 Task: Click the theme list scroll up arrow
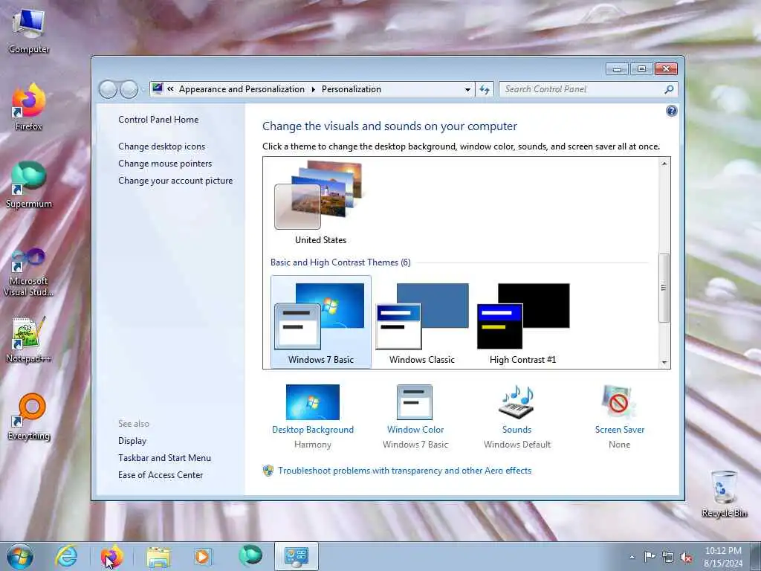664,164
